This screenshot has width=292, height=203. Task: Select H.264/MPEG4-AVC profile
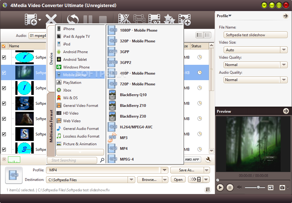tap(144, 127)
